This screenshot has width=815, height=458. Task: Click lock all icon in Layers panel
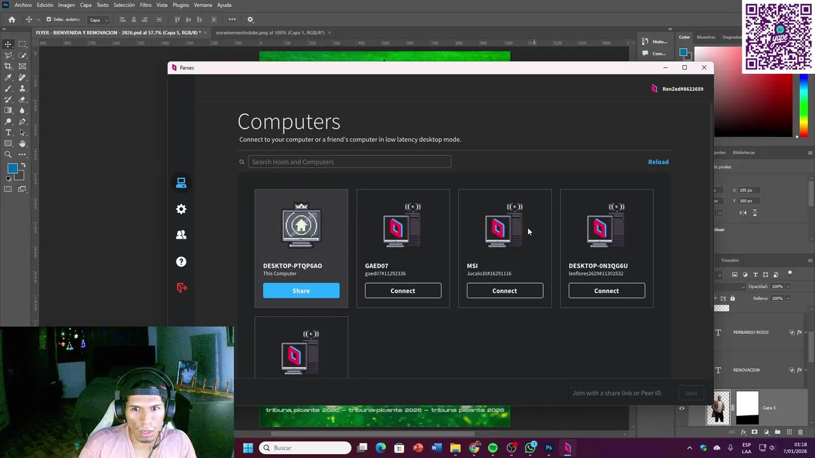(x=732, y=298)
